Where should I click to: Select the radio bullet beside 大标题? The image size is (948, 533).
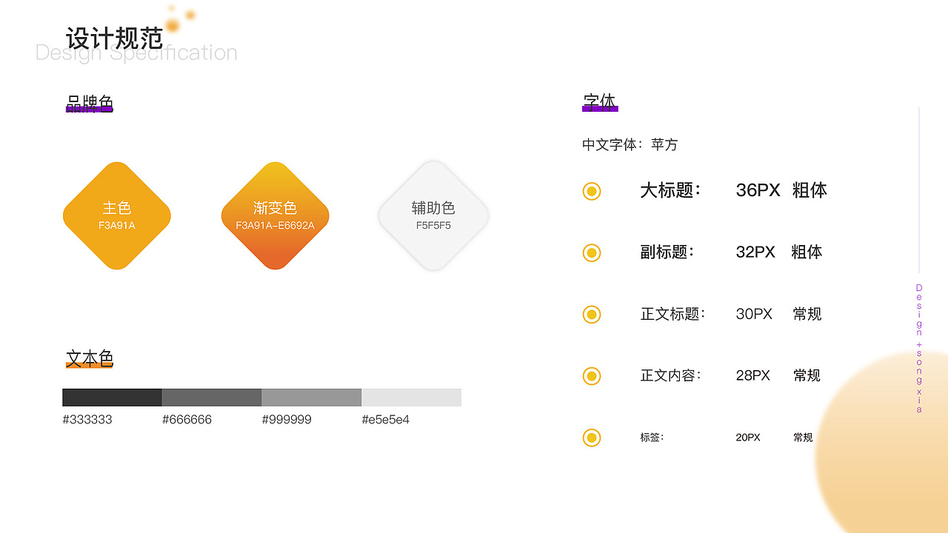coord(591,191)
